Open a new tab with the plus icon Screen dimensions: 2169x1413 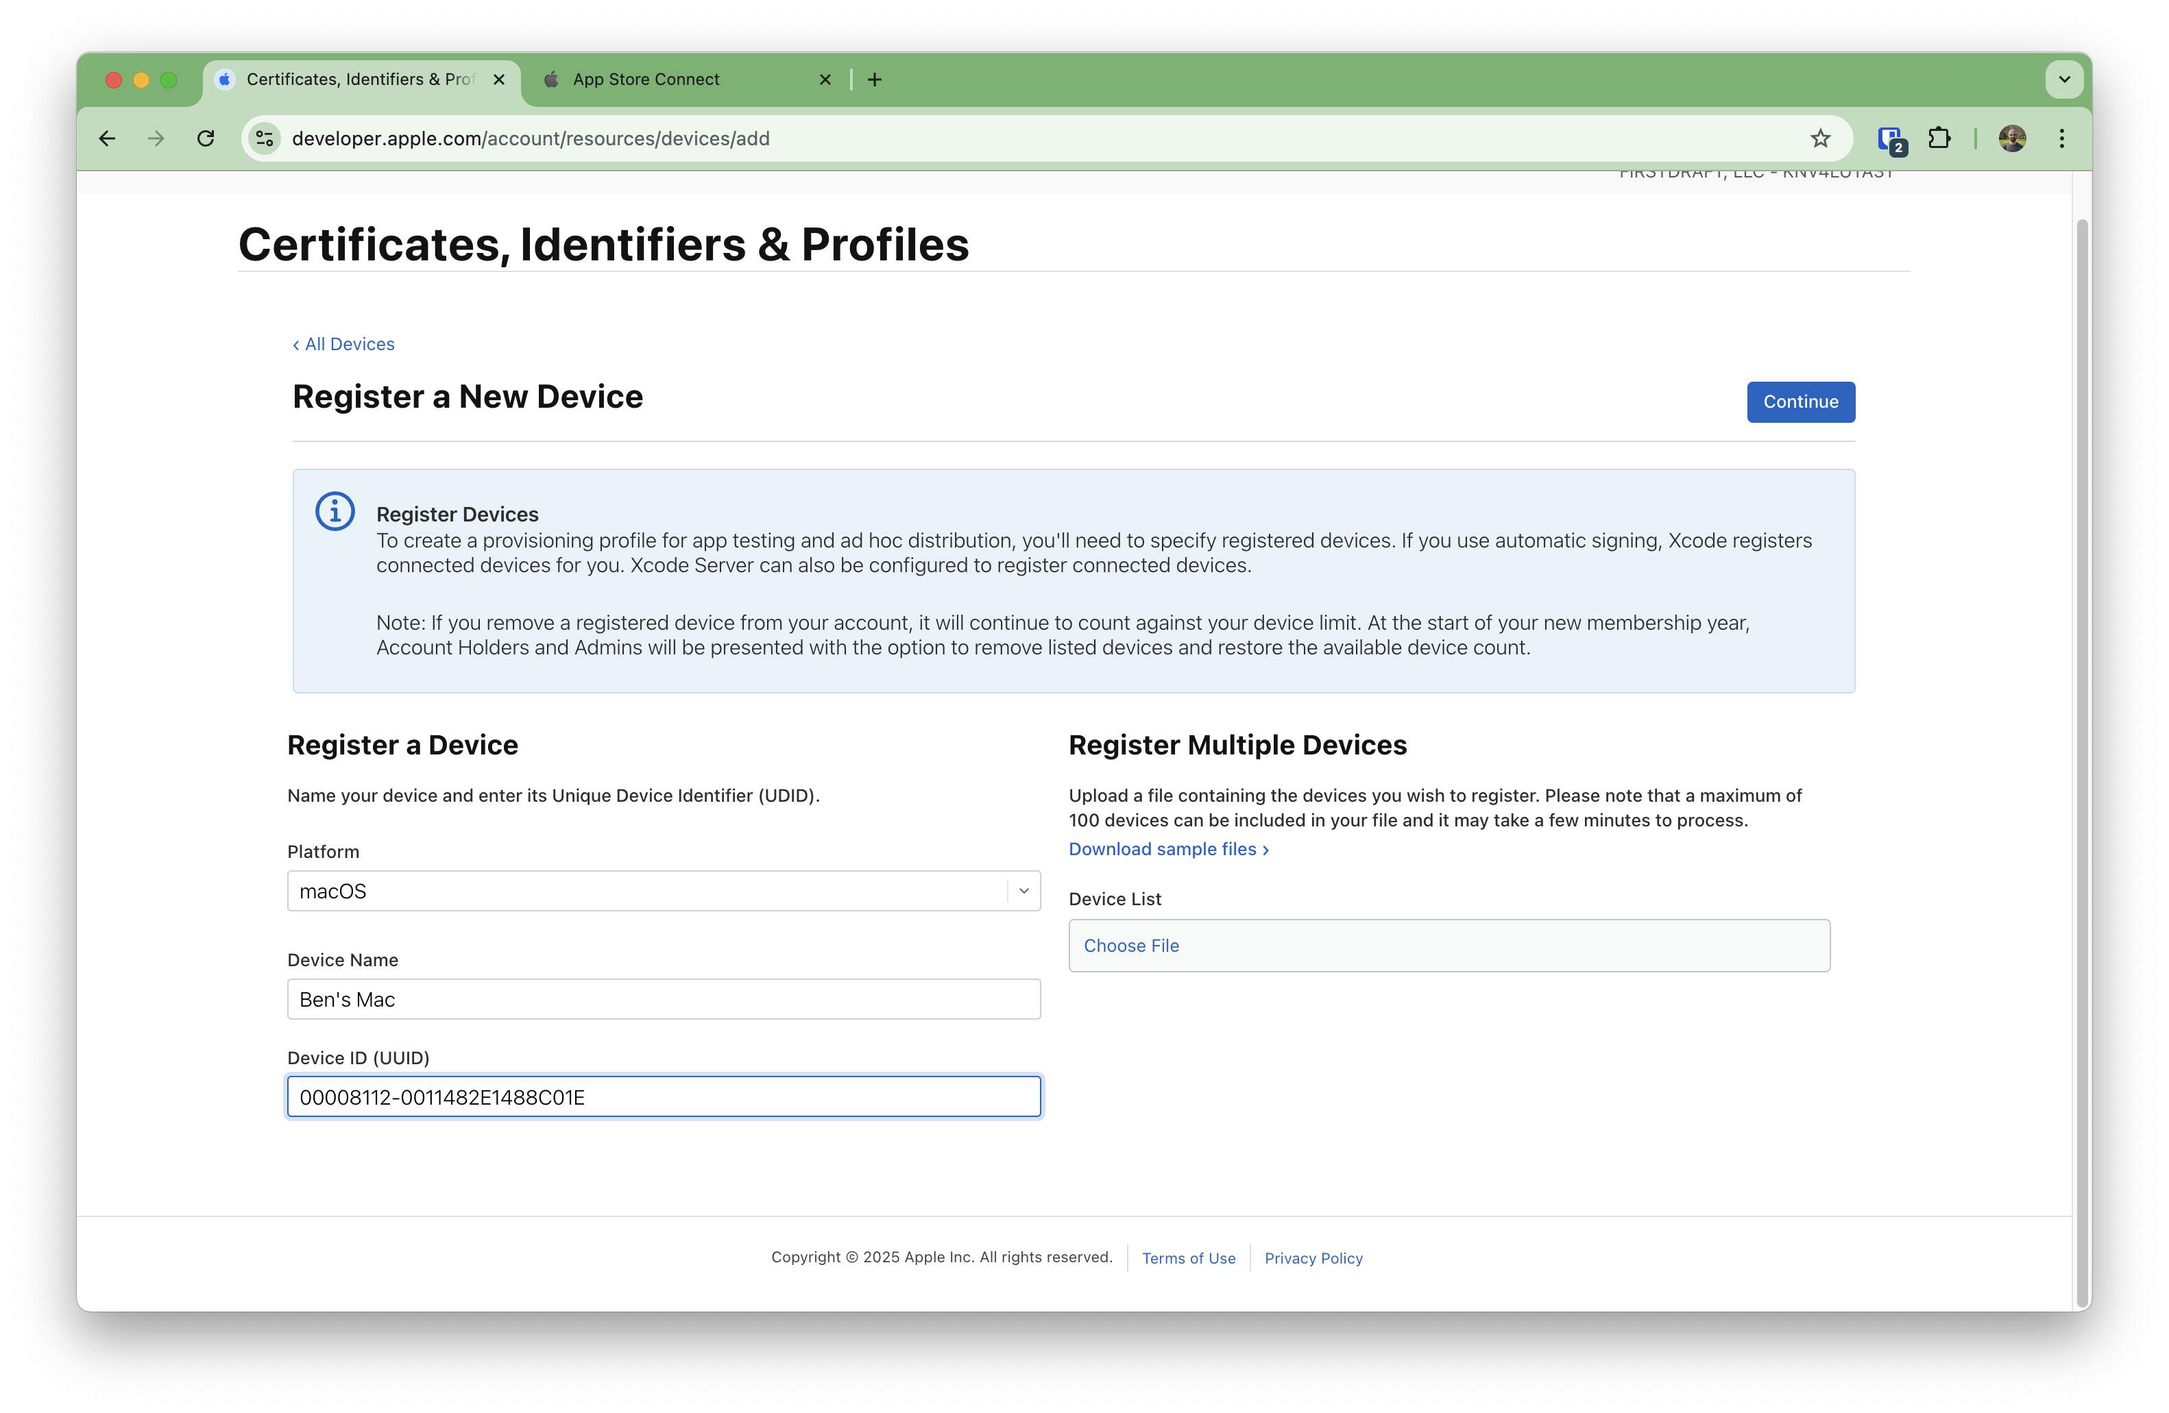pyautogui.click(x=875, y=79)
